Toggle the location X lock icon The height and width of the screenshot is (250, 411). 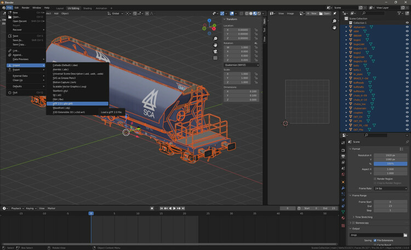(x=256, y=30)
